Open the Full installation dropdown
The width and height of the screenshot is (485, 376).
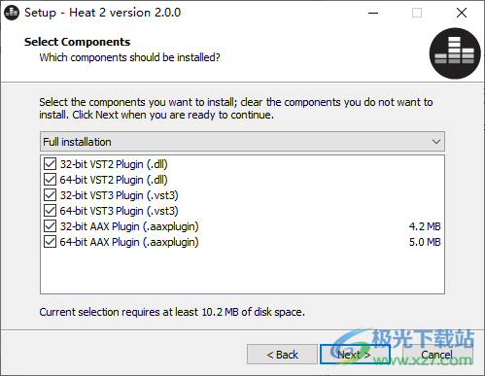[x=242, y=142]
